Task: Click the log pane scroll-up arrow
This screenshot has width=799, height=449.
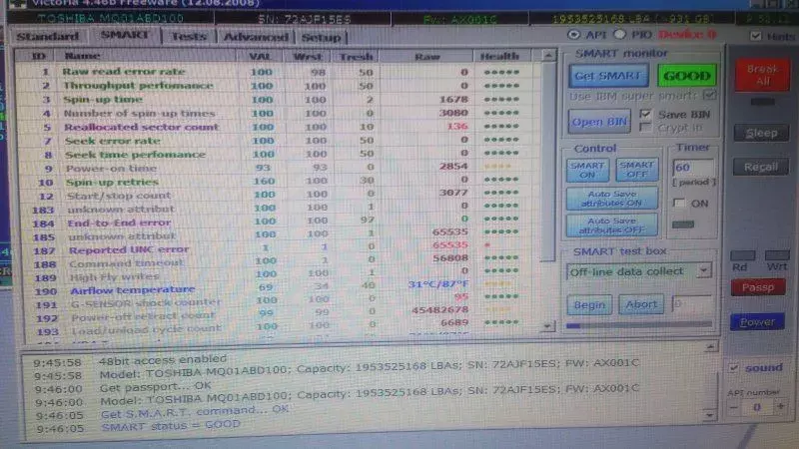Action: pos(710,346)
